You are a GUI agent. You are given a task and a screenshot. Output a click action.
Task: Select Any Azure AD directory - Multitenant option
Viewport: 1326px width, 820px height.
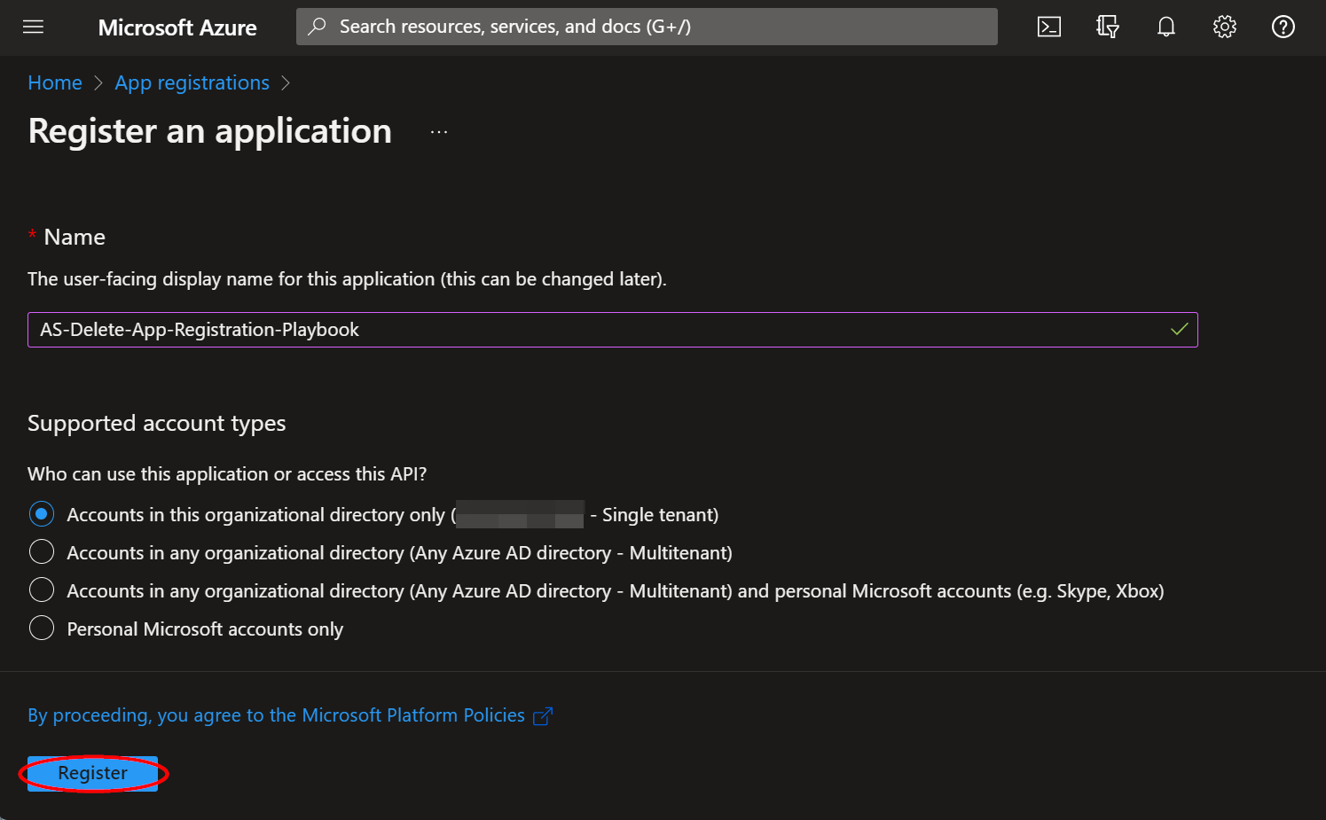[42, 552]
